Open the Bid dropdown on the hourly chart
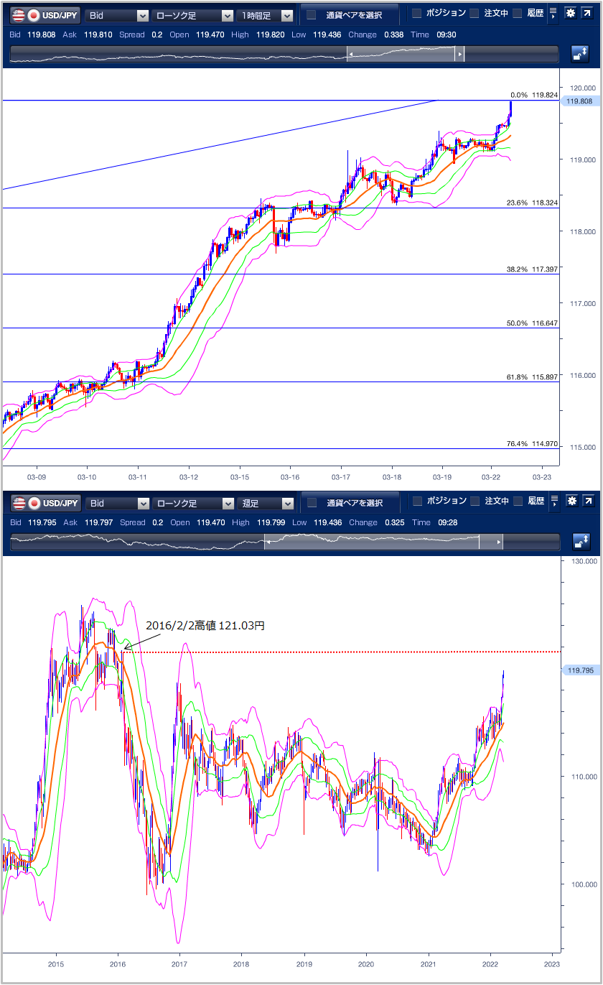Screen dimensions: 603x985 117,15
